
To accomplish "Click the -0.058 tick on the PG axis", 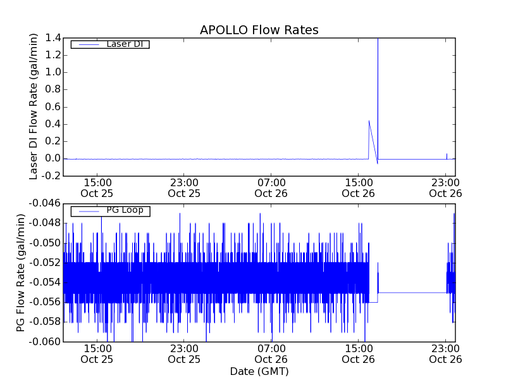I will click(44, 322).
